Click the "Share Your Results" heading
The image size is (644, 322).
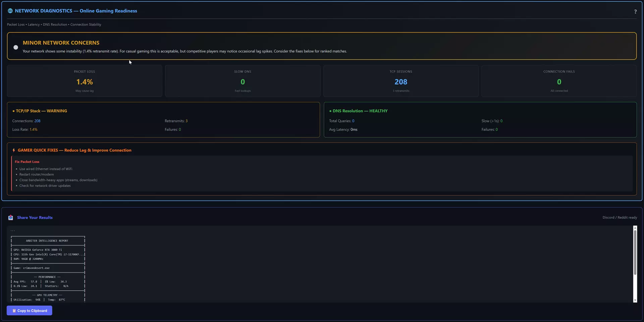pos(35,218)
